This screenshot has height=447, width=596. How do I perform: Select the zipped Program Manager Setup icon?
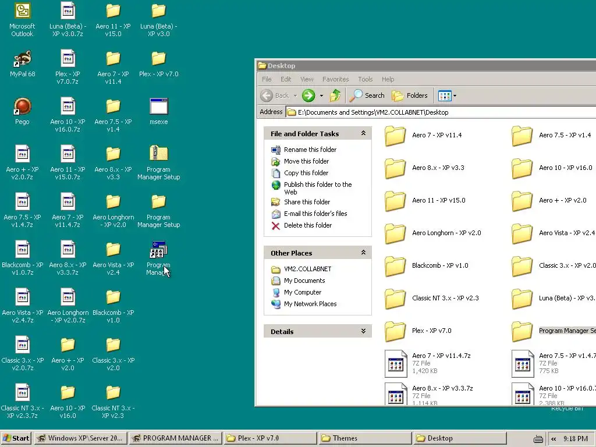pyautogui.click(x=158, y=154)
